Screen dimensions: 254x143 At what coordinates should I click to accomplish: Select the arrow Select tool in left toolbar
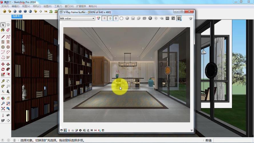[3, 25]
